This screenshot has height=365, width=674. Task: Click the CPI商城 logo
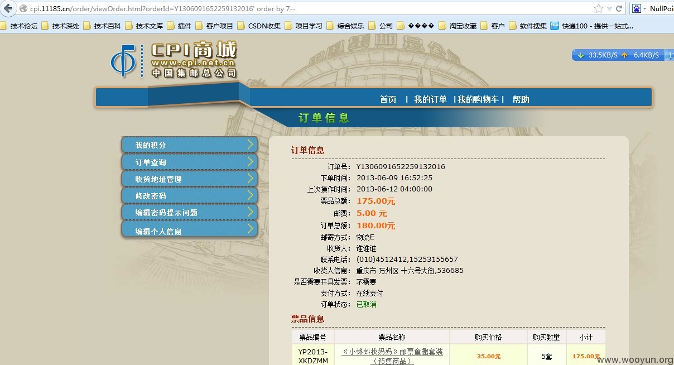174,60
